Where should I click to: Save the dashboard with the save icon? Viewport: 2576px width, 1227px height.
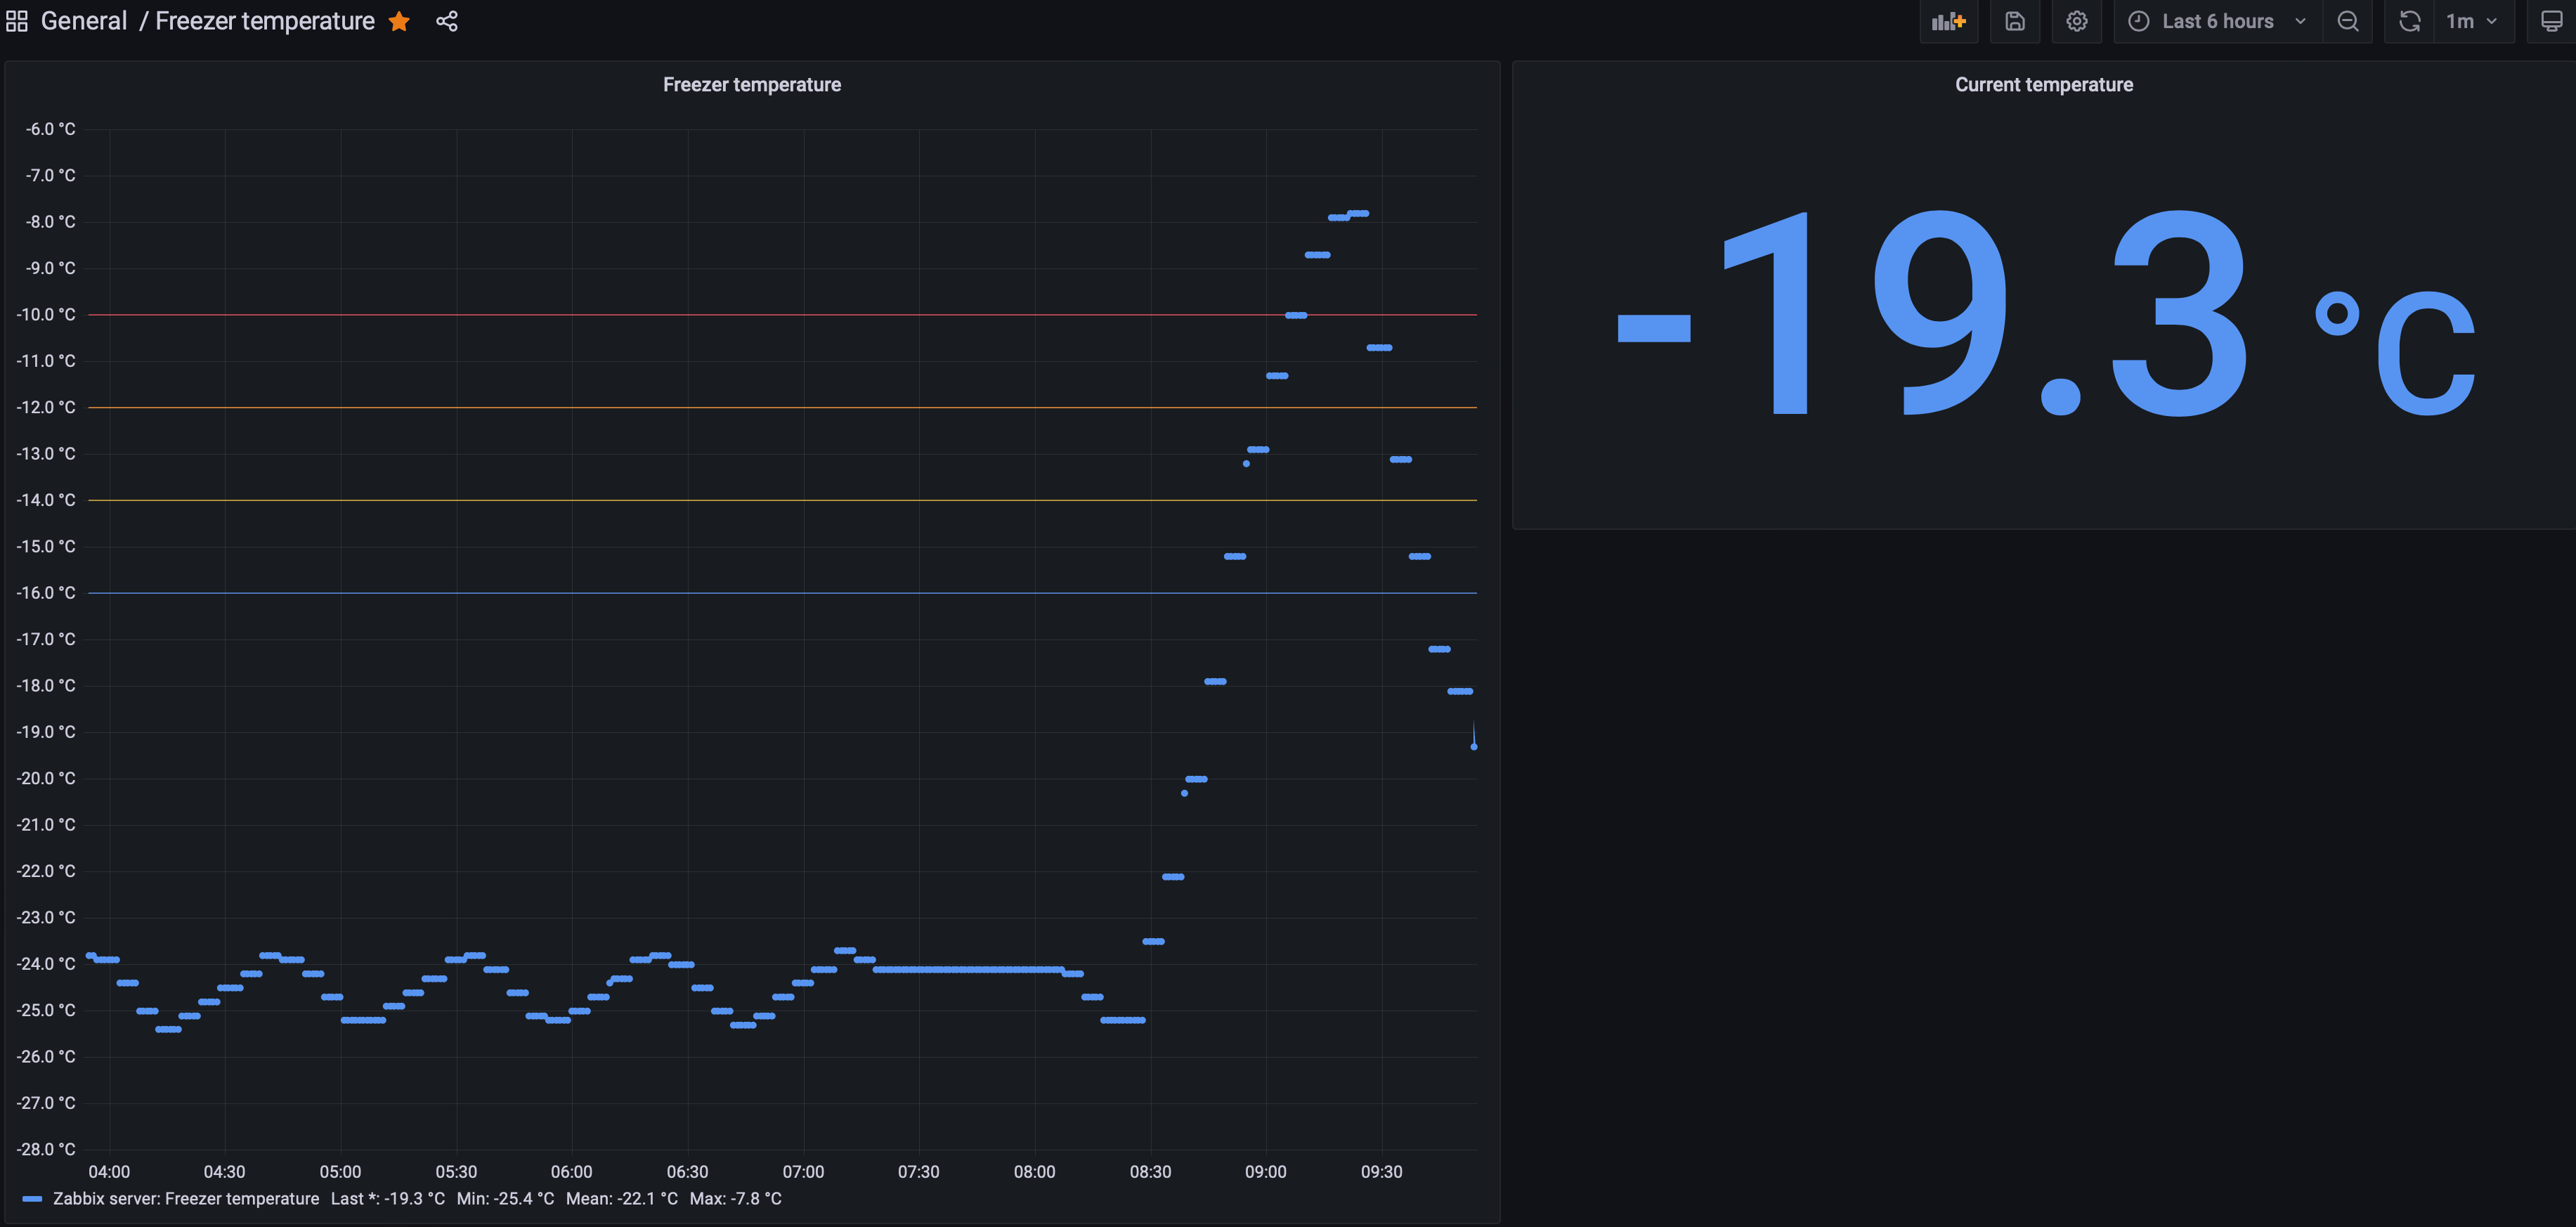[2015, 20]
